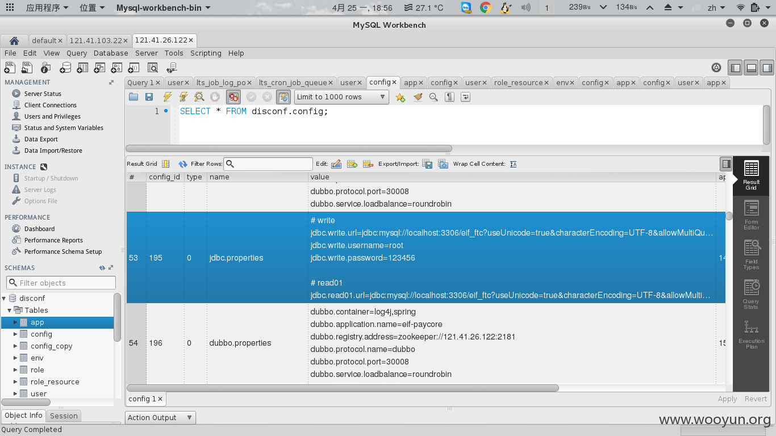
Task: Add query to favorites star icon
Action: 400,97
